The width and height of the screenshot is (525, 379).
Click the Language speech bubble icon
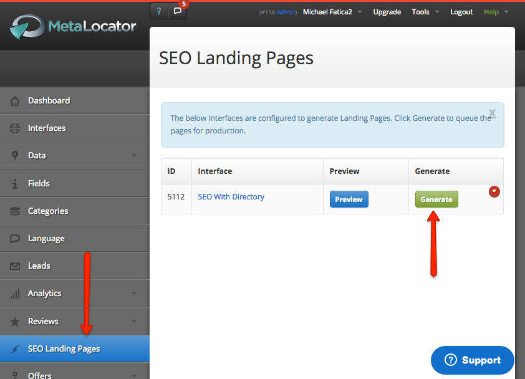tap(15, 238)
